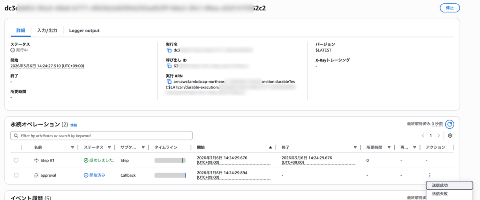This screenshot has height=200, width=480.
Task: Copy the 実行名 value using copy icon
Action: (169, 50)
